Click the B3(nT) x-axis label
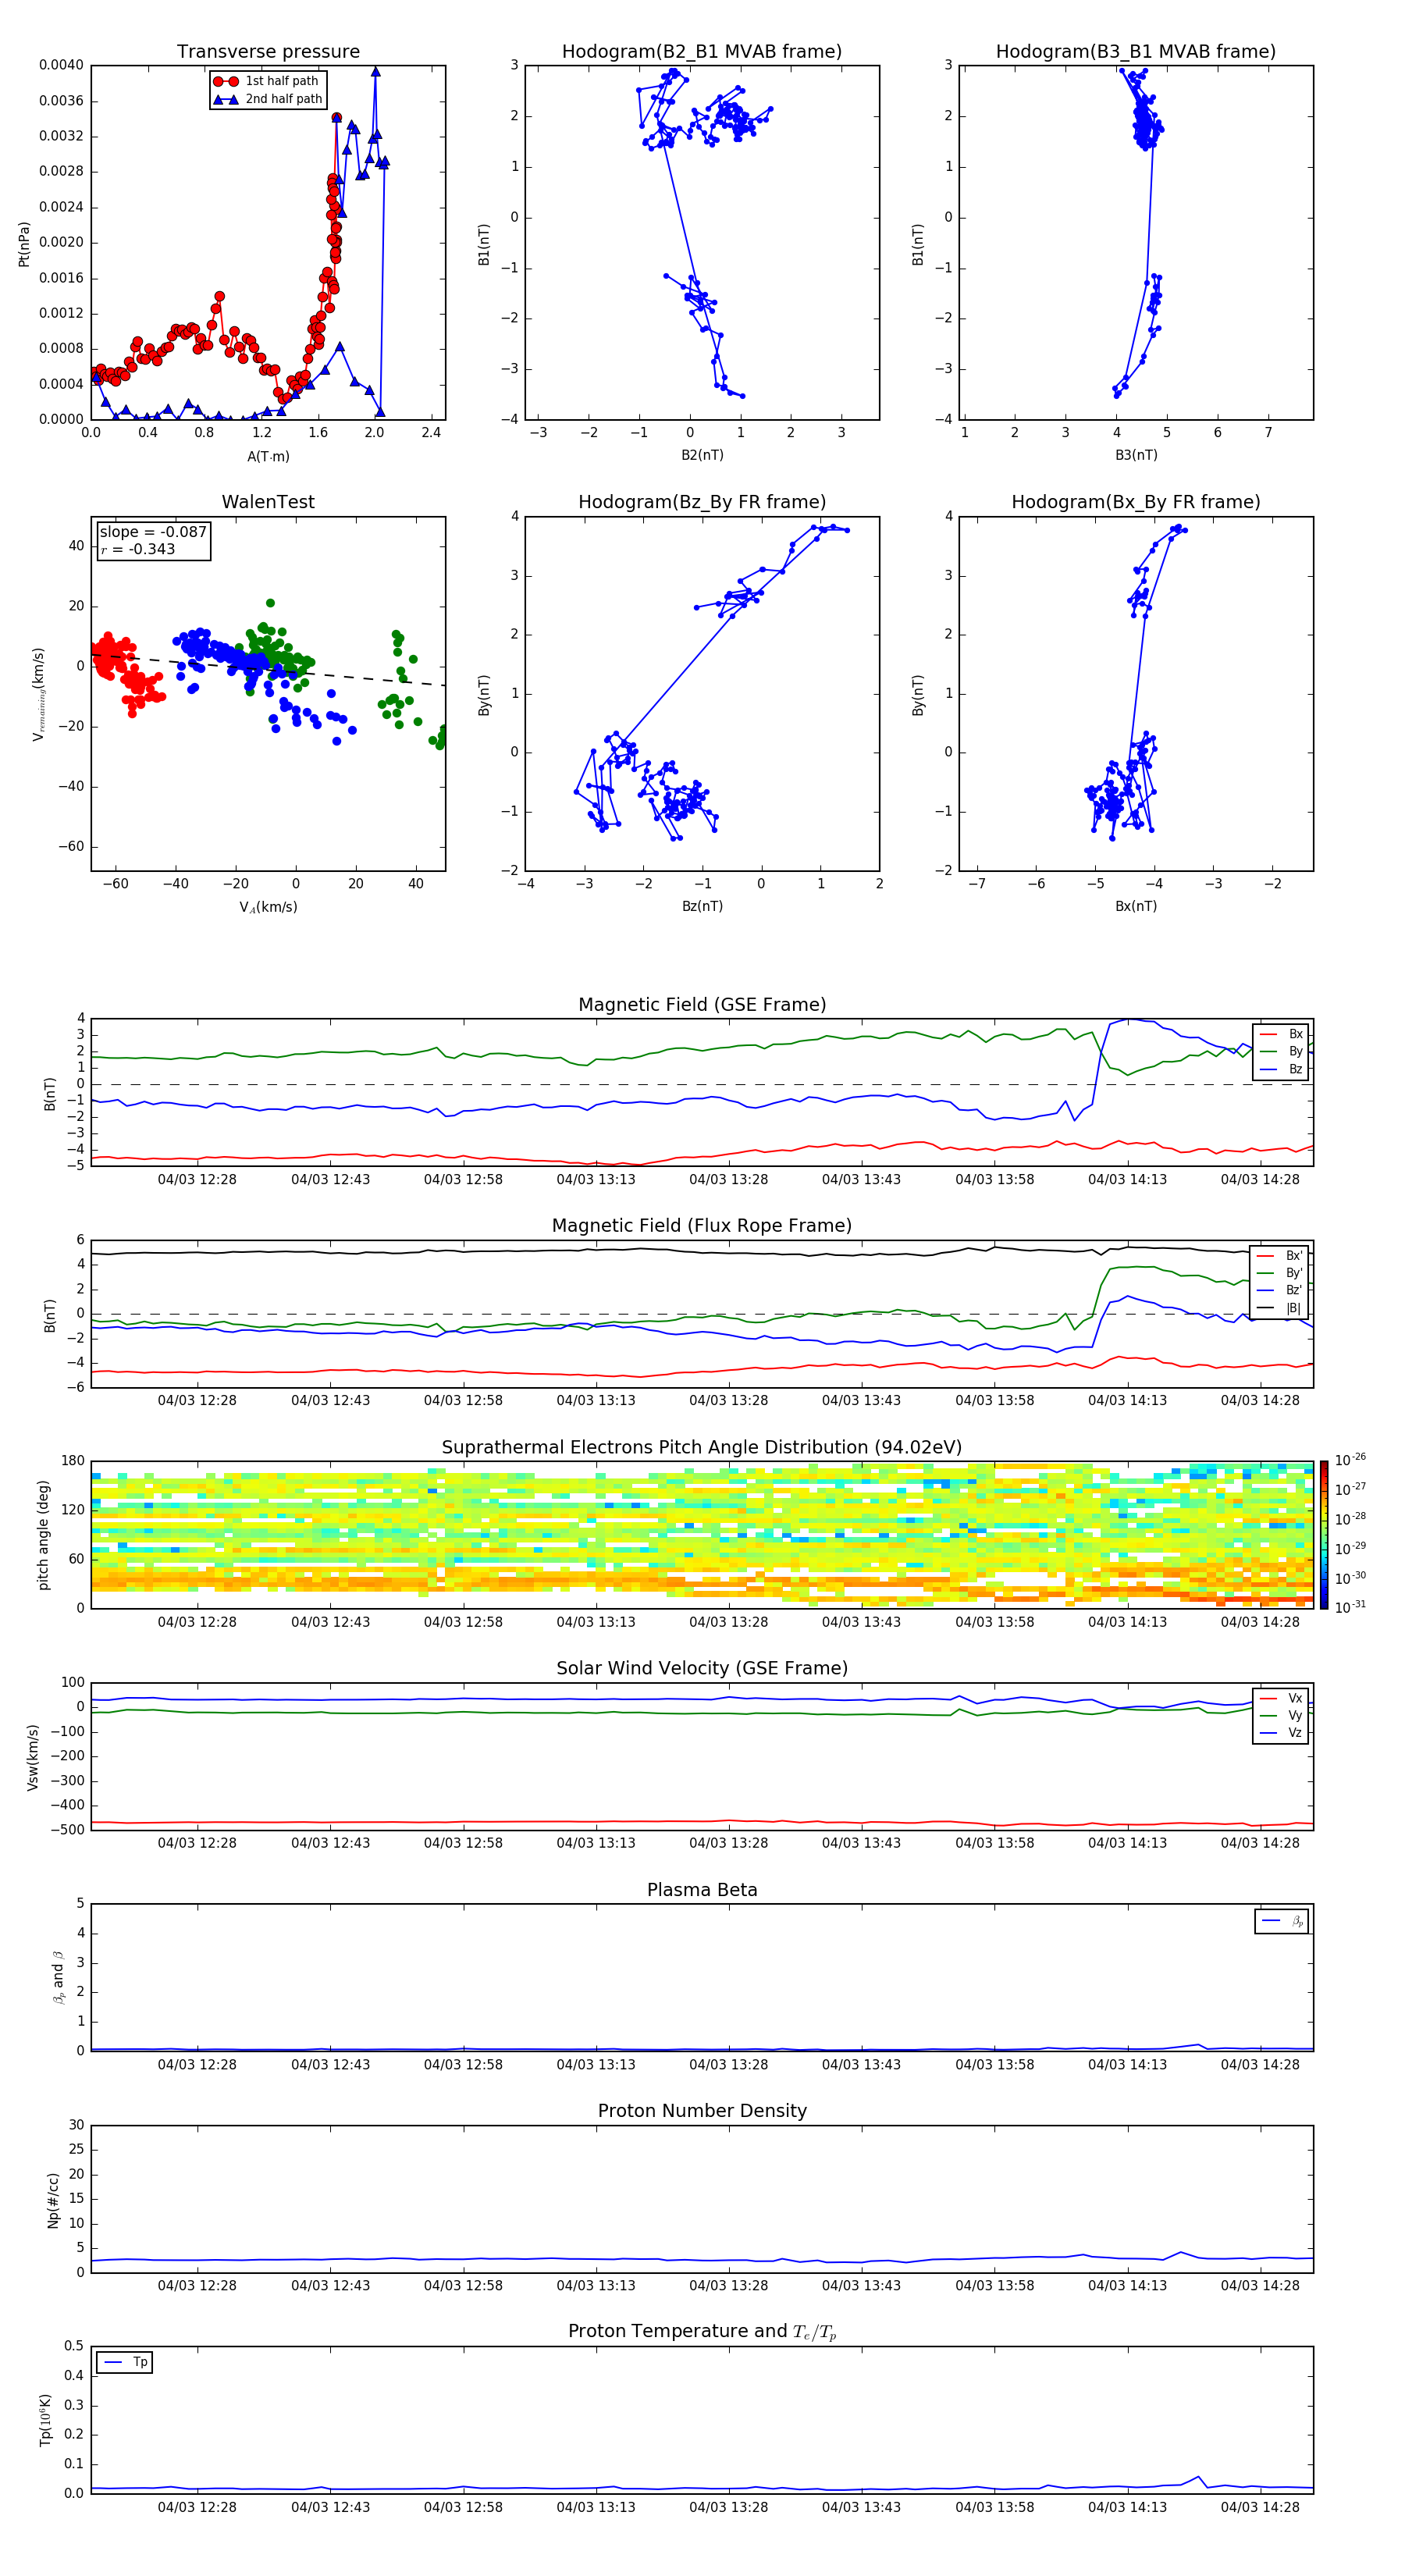The width and height of the screenshot is (1405, 2576). click(x=1136, y=455)
